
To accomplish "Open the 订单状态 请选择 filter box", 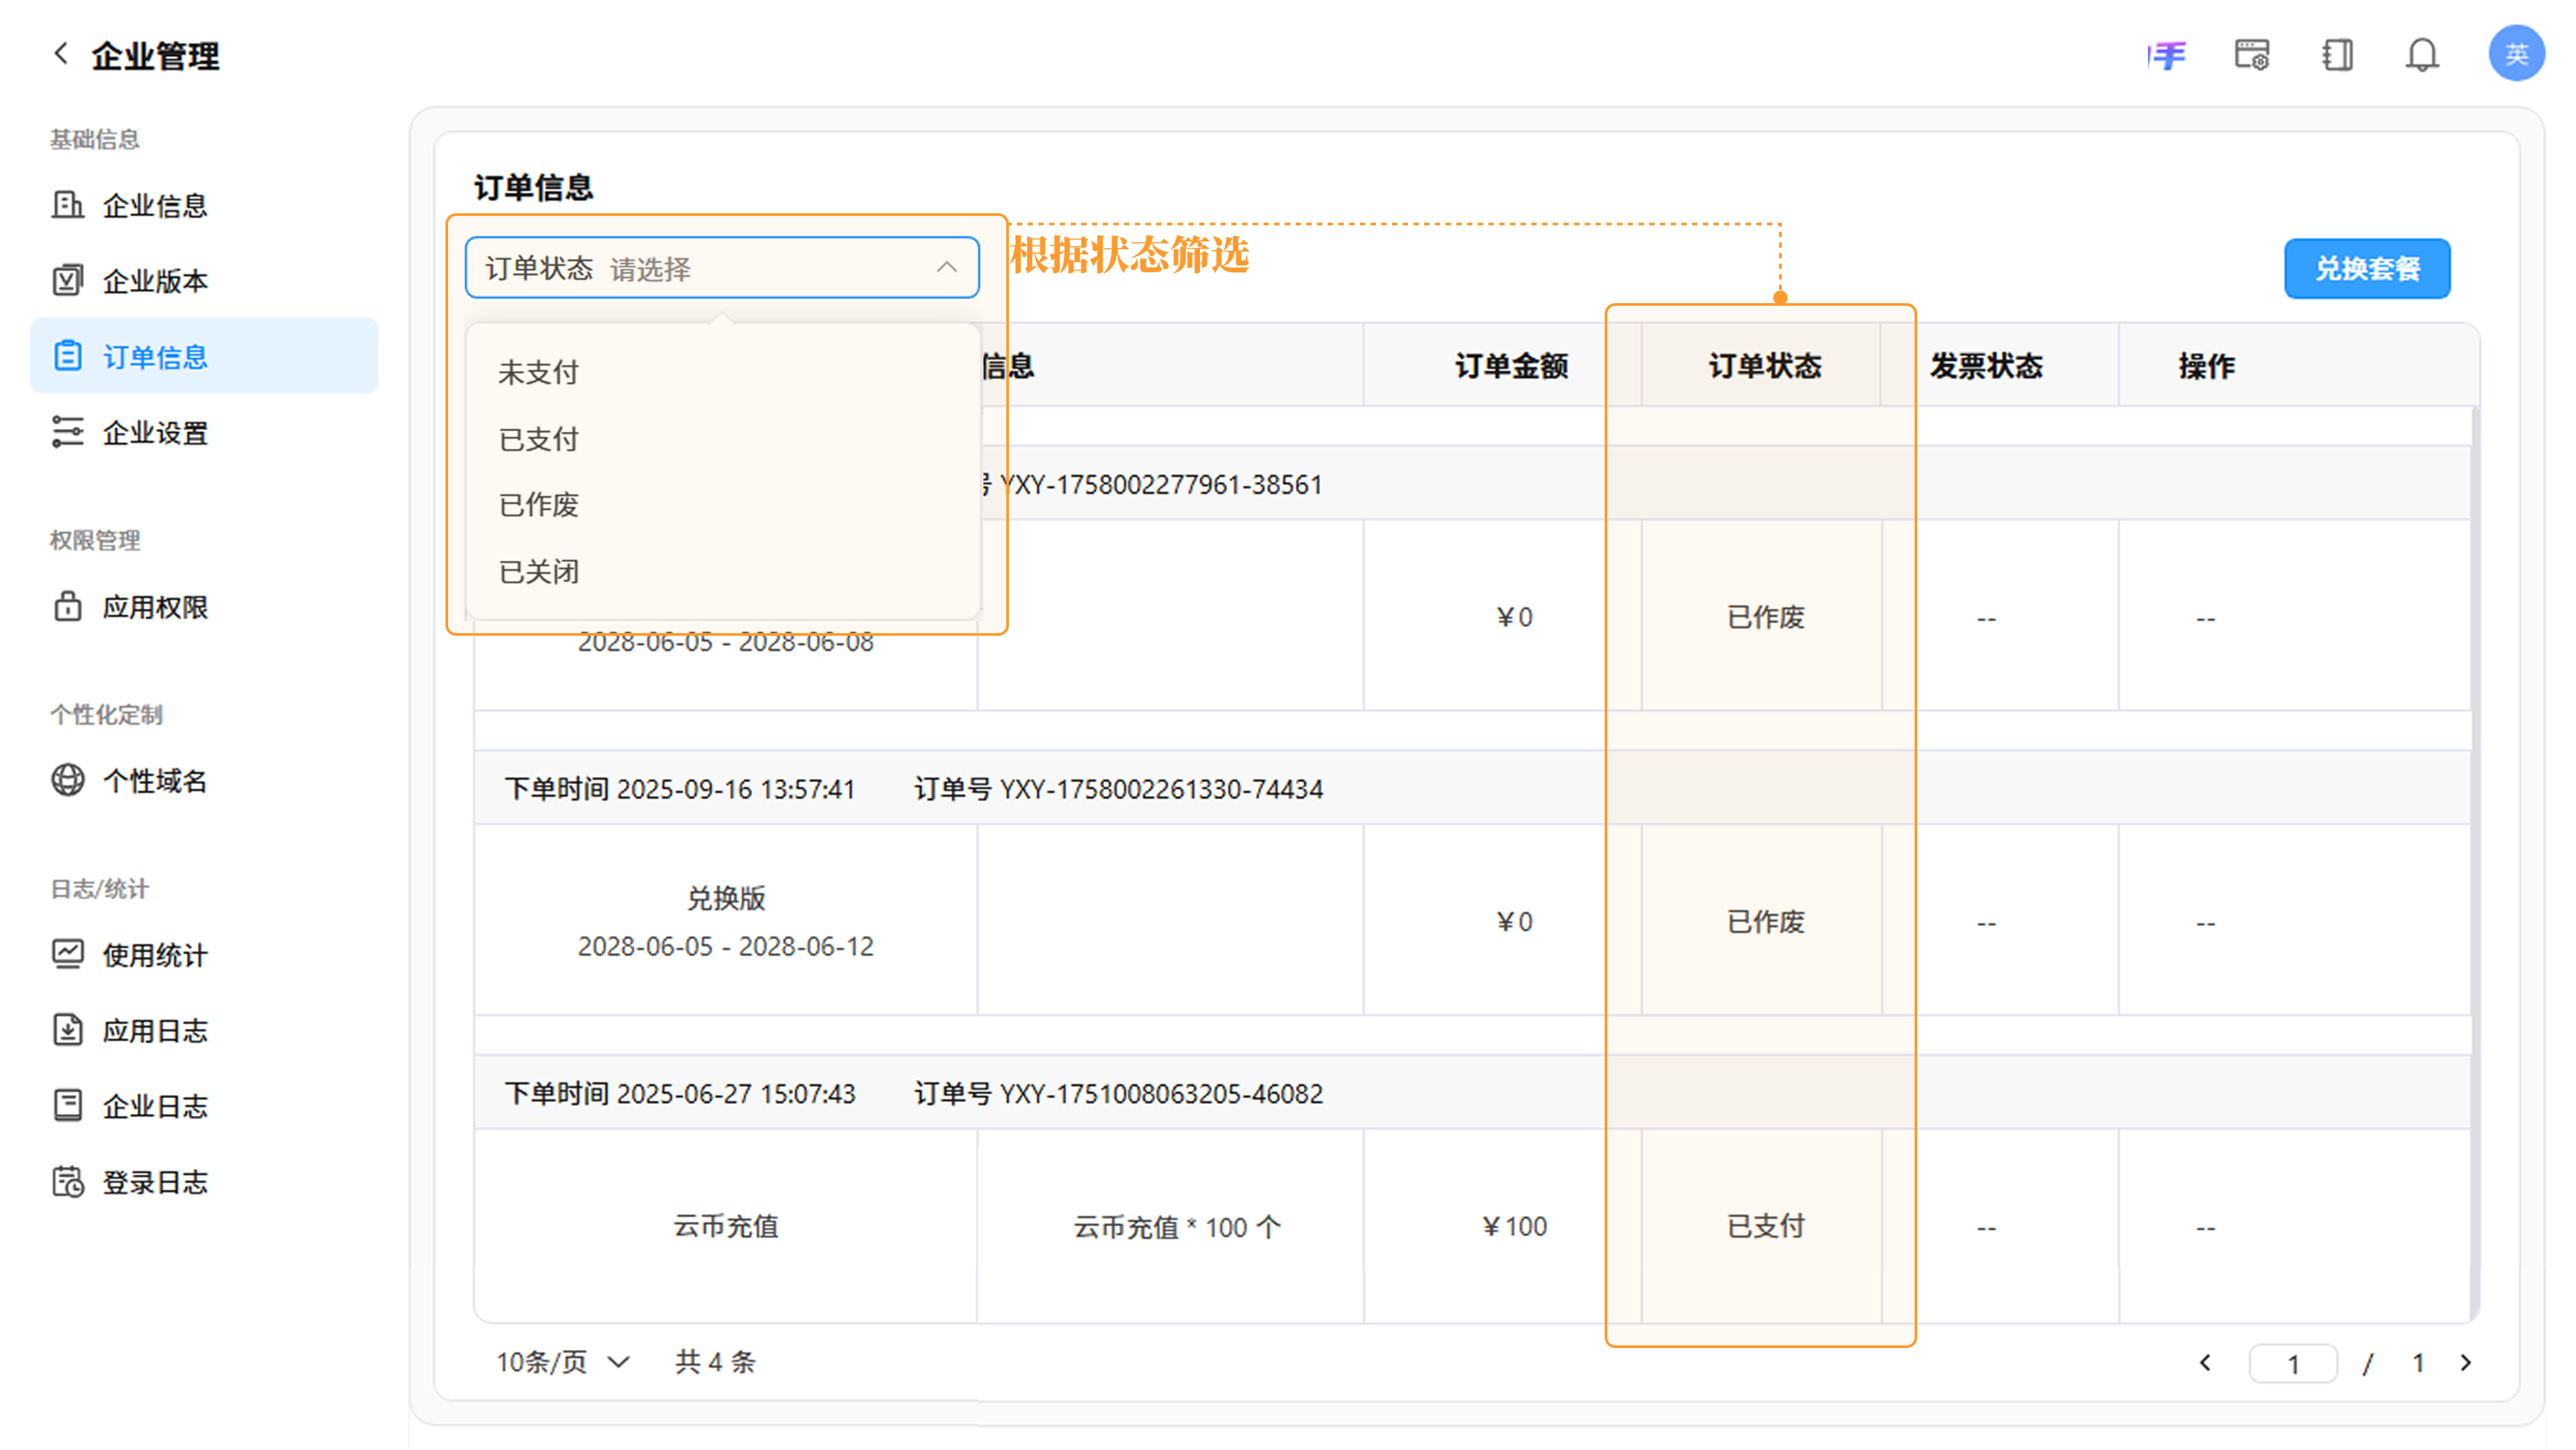I will click(x=722, y=267).
